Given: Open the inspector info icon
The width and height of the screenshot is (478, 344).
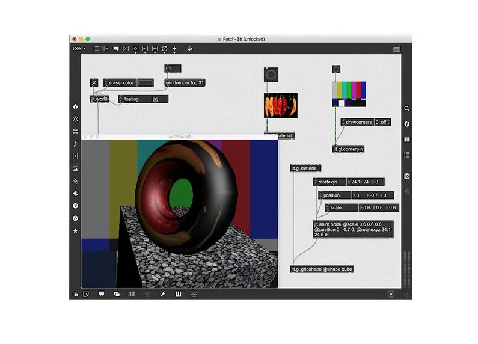Looking at the screenshot, I should pos(406,124).
